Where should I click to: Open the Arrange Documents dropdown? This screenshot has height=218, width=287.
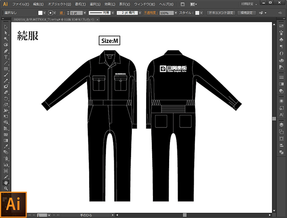pos(193,4)
